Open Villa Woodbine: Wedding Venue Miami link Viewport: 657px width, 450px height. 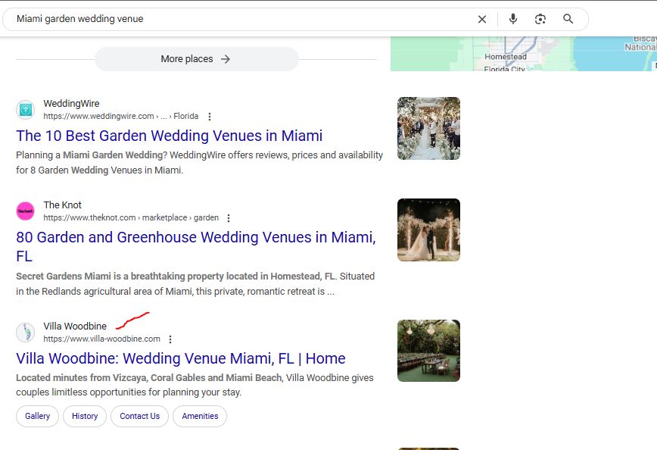coord(180,358)
